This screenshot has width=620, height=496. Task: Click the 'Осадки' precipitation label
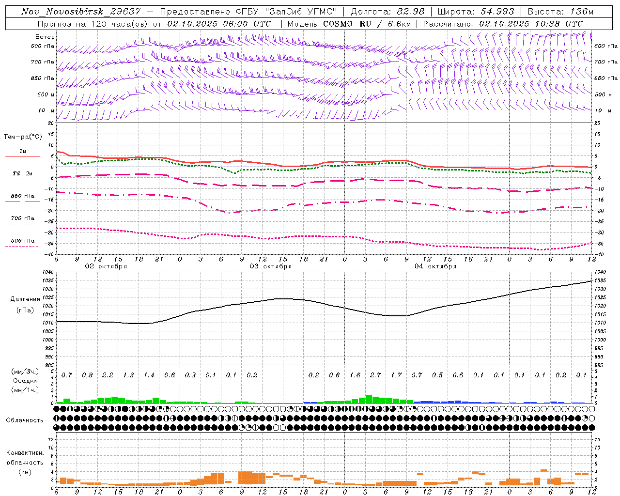25,381
